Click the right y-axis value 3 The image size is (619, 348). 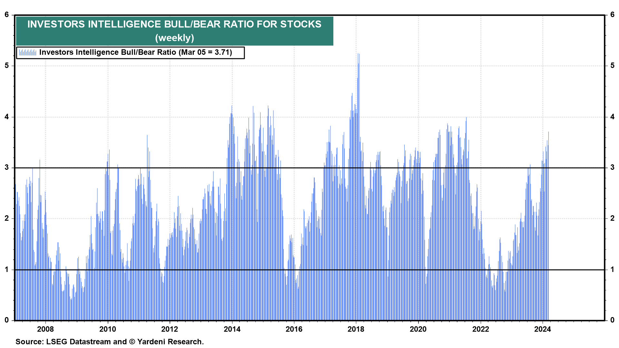tap(612, 168)
